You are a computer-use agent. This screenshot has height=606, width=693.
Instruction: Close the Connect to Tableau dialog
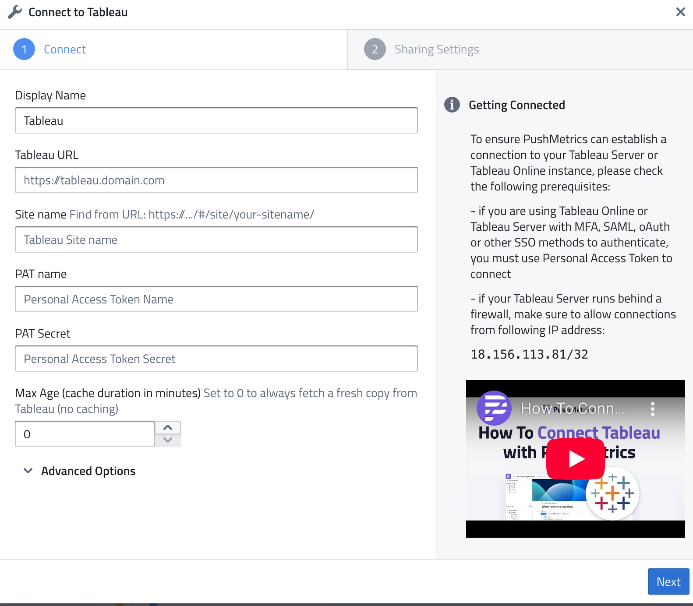pyautogui.click(x=680, y=12)
